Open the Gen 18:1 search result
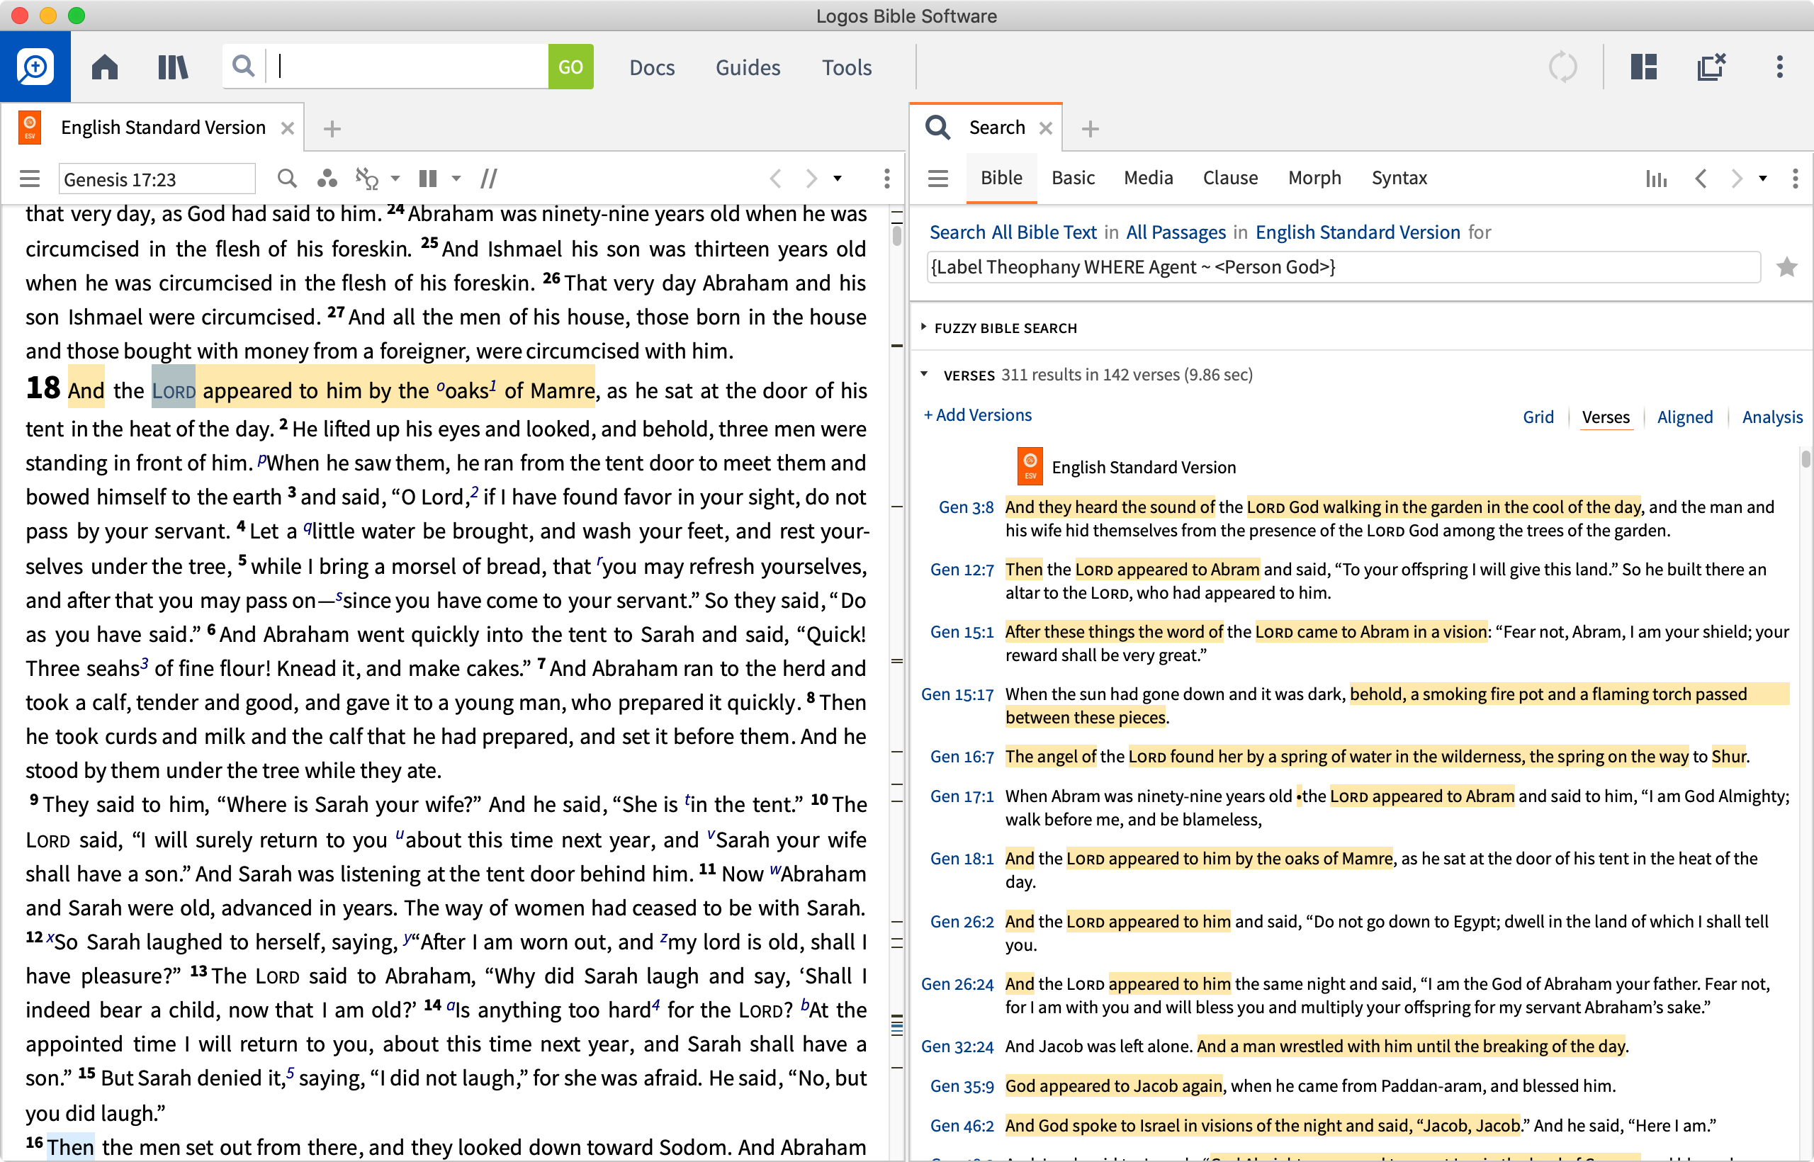Viewport: 1814px width, 1162px height. (x=962, y=859)
